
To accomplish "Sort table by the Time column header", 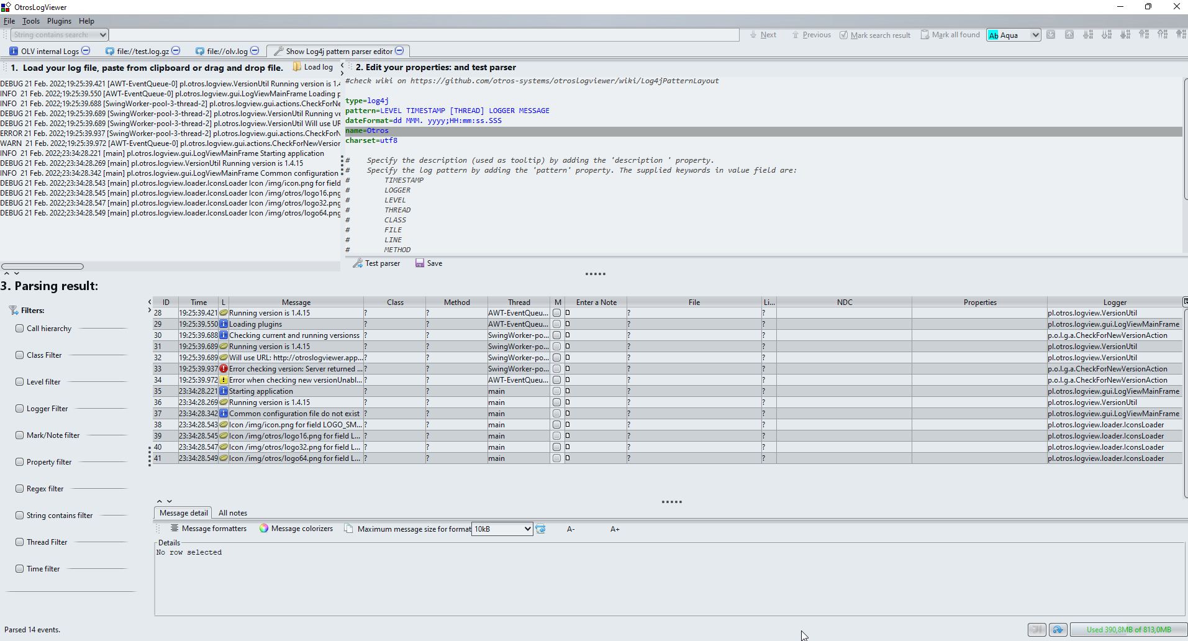I will pyautogui.click(x=199, y=302).
